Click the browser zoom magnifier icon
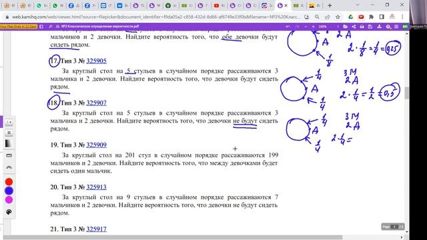The image size is (427, 240). pos(317,17)
